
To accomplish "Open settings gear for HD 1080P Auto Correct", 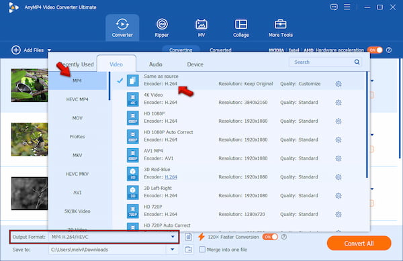I will (339, 140).
